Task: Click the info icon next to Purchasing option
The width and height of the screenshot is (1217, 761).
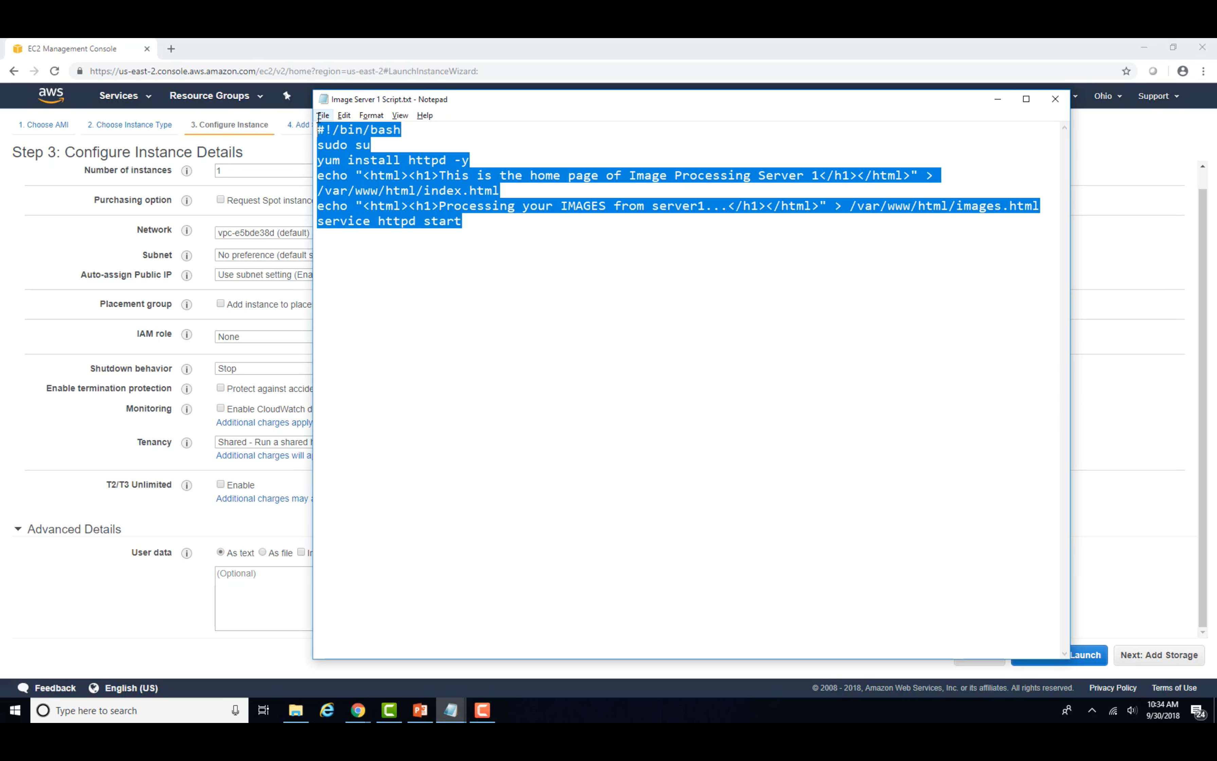Action: pyautogui.click(x=186, y=201)
